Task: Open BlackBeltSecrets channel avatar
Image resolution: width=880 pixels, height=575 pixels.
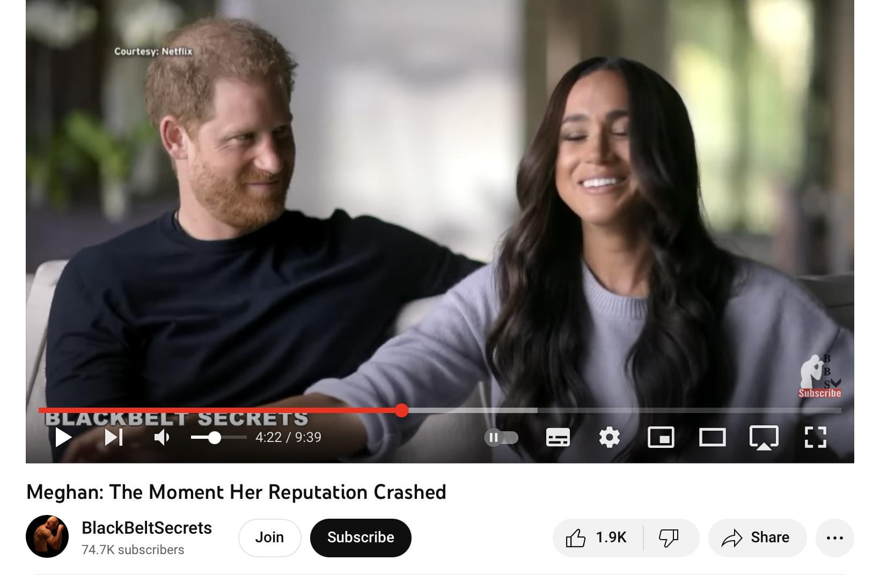Action: (x=47, y=536)
